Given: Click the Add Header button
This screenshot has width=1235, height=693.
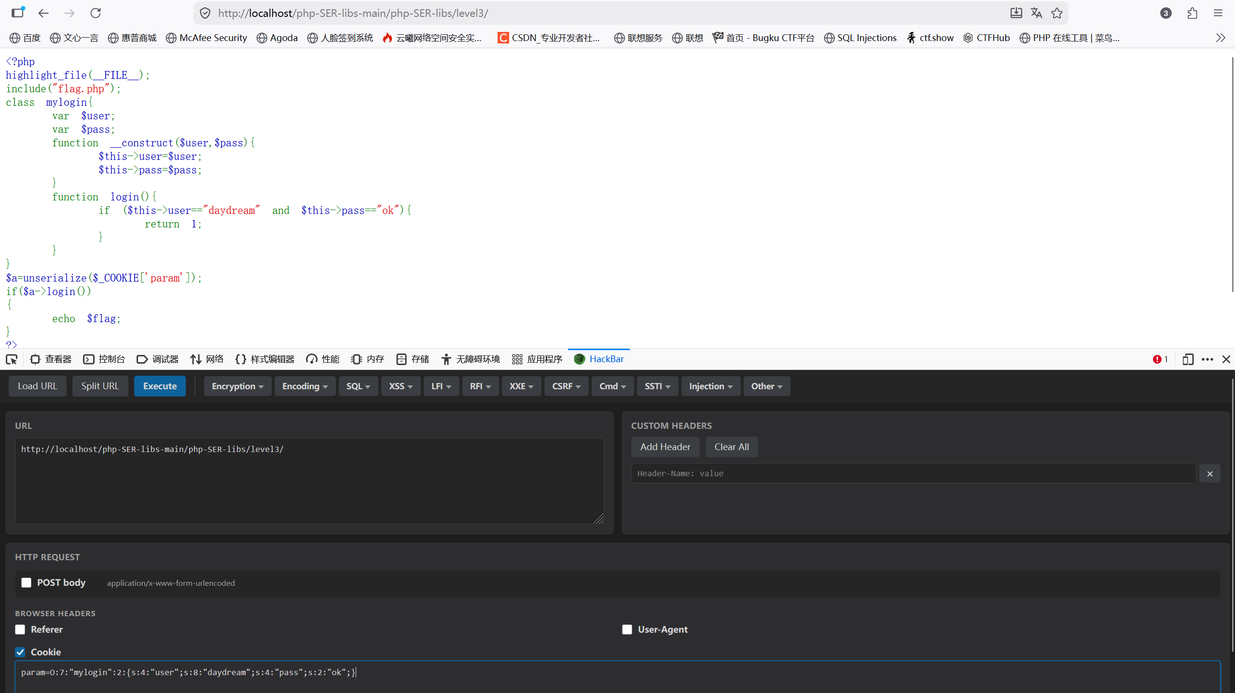Looking at the screenshot, I should (x=665, y=447).
